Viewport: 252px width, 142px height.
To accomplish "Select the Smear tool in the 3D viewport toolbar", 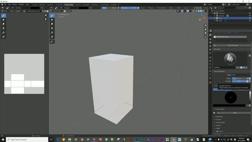I will [x=52, y=24].
